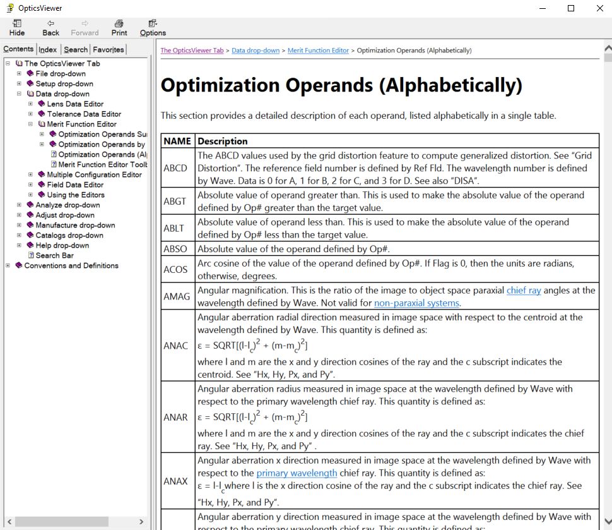Click the Print toolbar icon
The width and height of the screenshot is (612, 530).
point(119,23)
